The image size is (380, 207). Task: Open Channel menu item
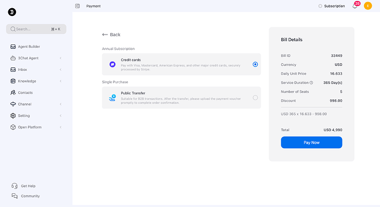pos(36,104)
